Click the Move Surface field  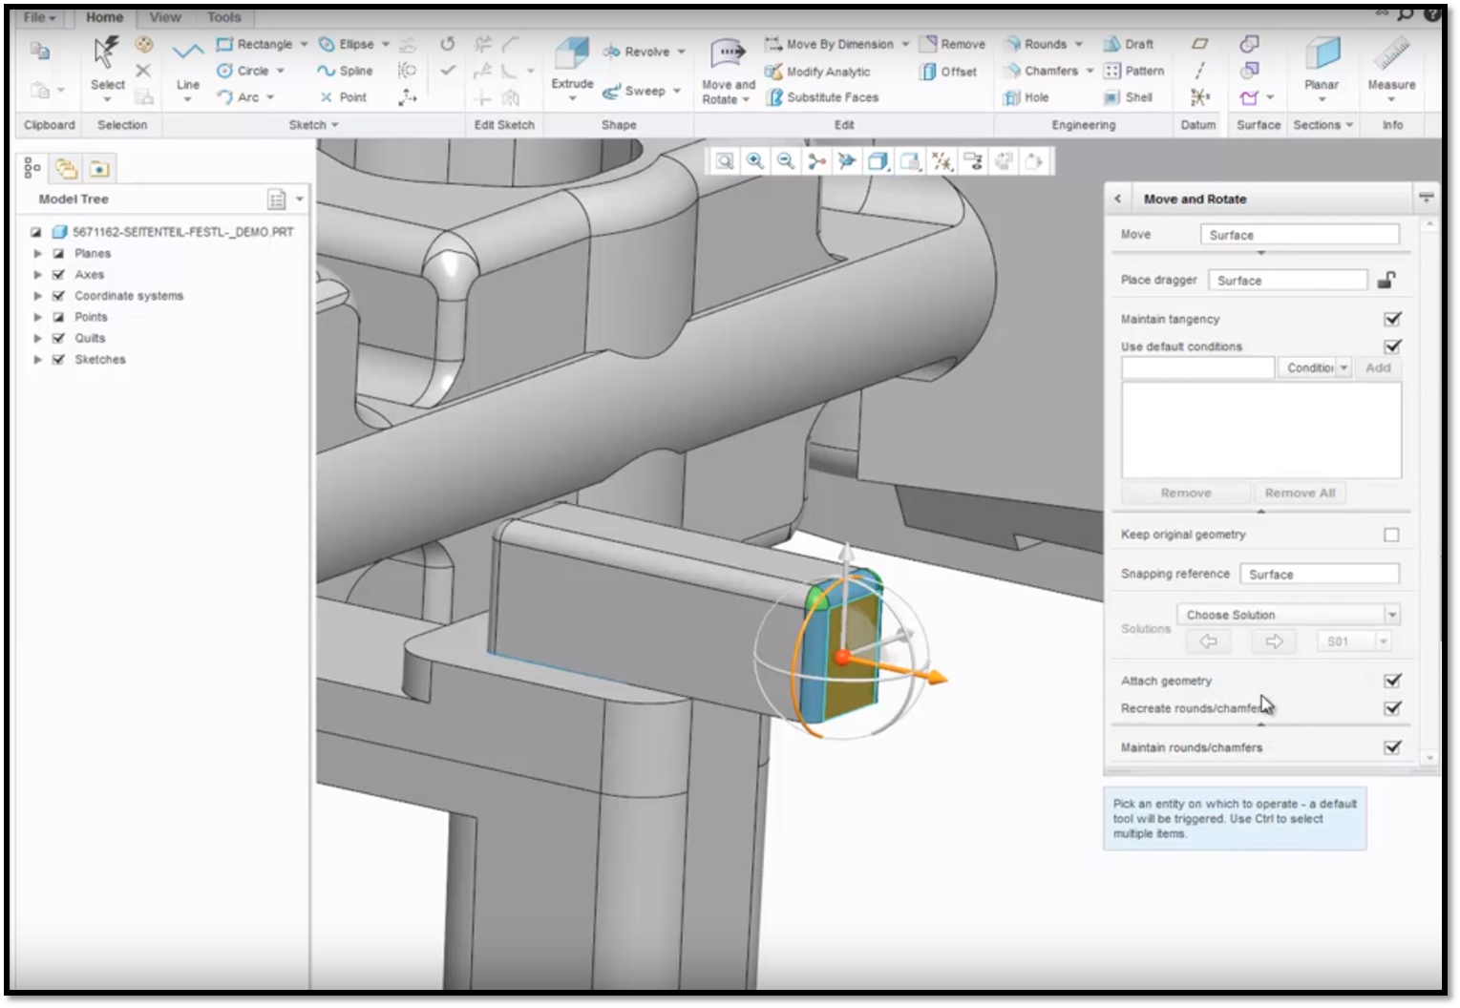[x=1300, y=235]
